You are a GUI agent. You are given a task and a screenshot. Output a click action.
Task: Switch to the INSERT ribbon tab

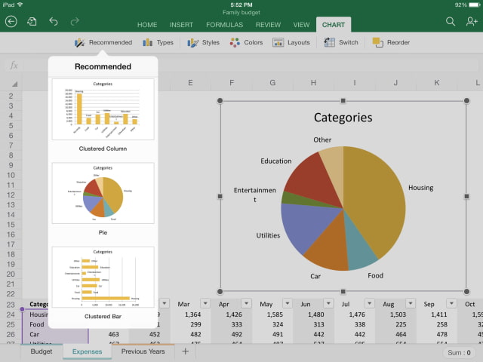[181, 25]
